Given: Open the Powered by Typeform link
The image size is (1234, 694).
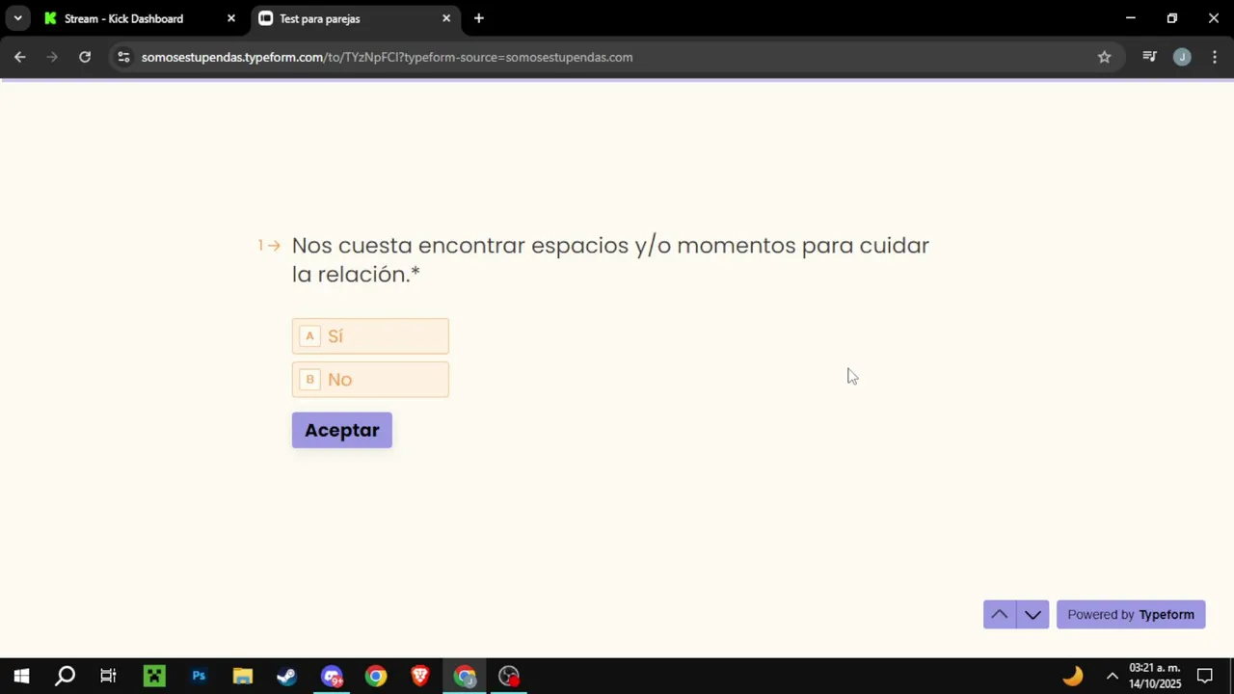Looking at the screenshot, I should (x=1131, y=615).
